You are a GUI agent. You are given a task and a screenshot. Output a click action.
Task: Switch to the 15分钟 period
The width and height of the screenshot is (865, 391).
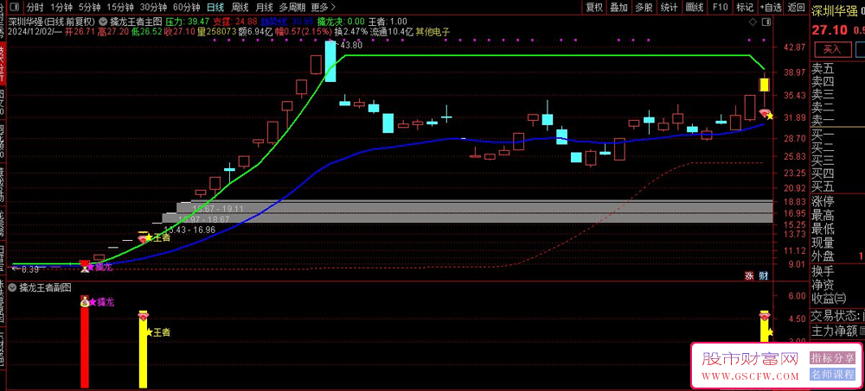pyautogui.click(x=120, y=7)
